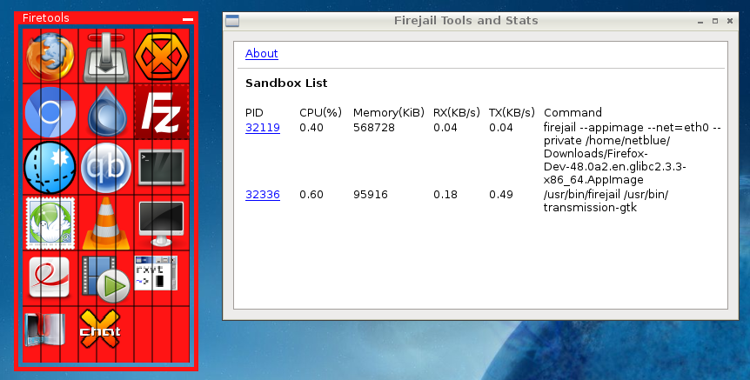
Task: Click the firejail --appimage command text
Action: click(632, 154)
